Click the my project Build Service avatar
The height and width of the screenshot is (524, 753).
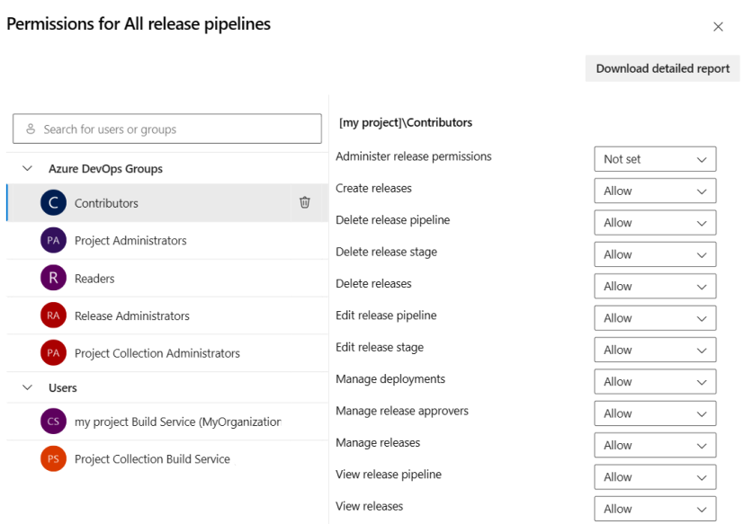51,421
